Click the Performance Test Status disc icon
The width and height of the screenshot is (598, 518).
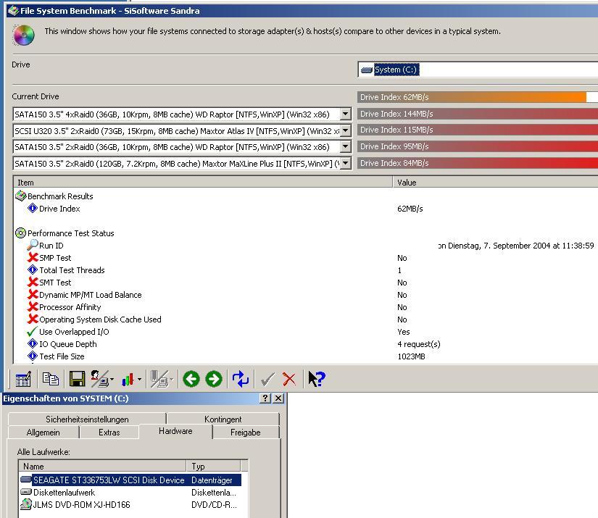coord(20,233)
